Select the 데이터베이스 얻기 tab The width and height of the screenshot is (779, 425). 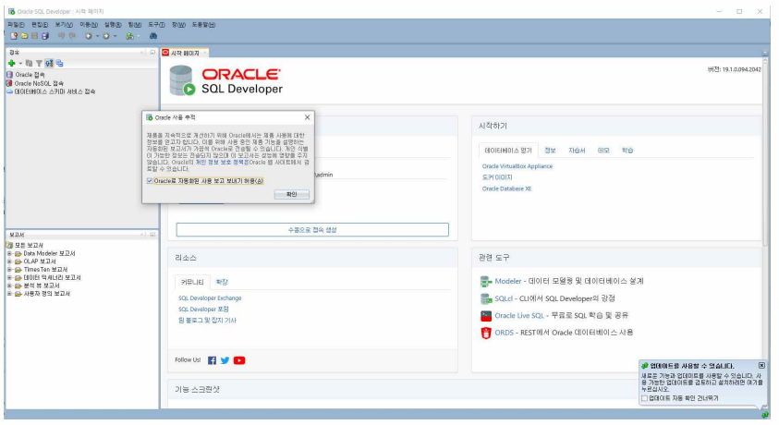click(507, 151)
